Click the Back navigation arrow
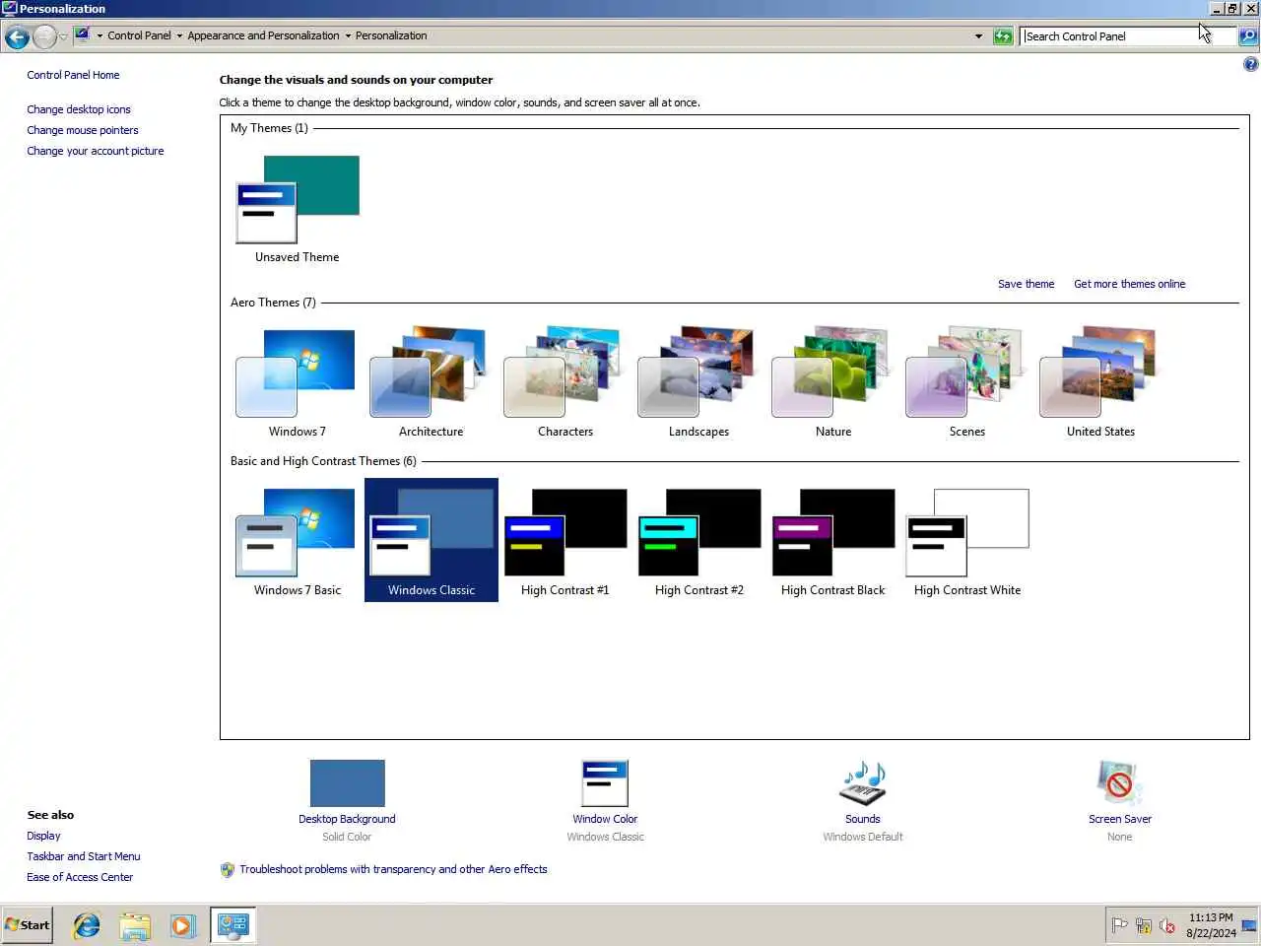 (17, 37)
